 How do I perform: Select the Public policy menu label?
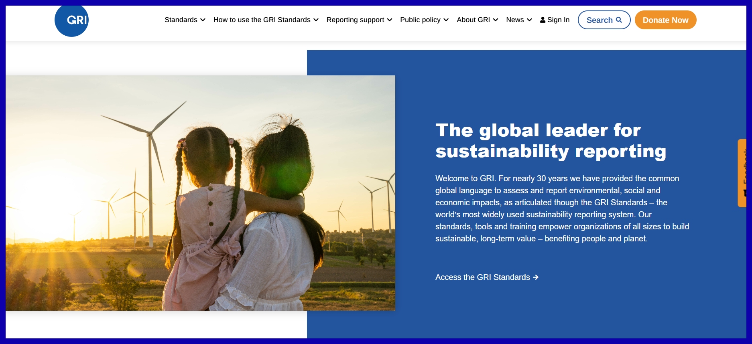pos(420,20)
